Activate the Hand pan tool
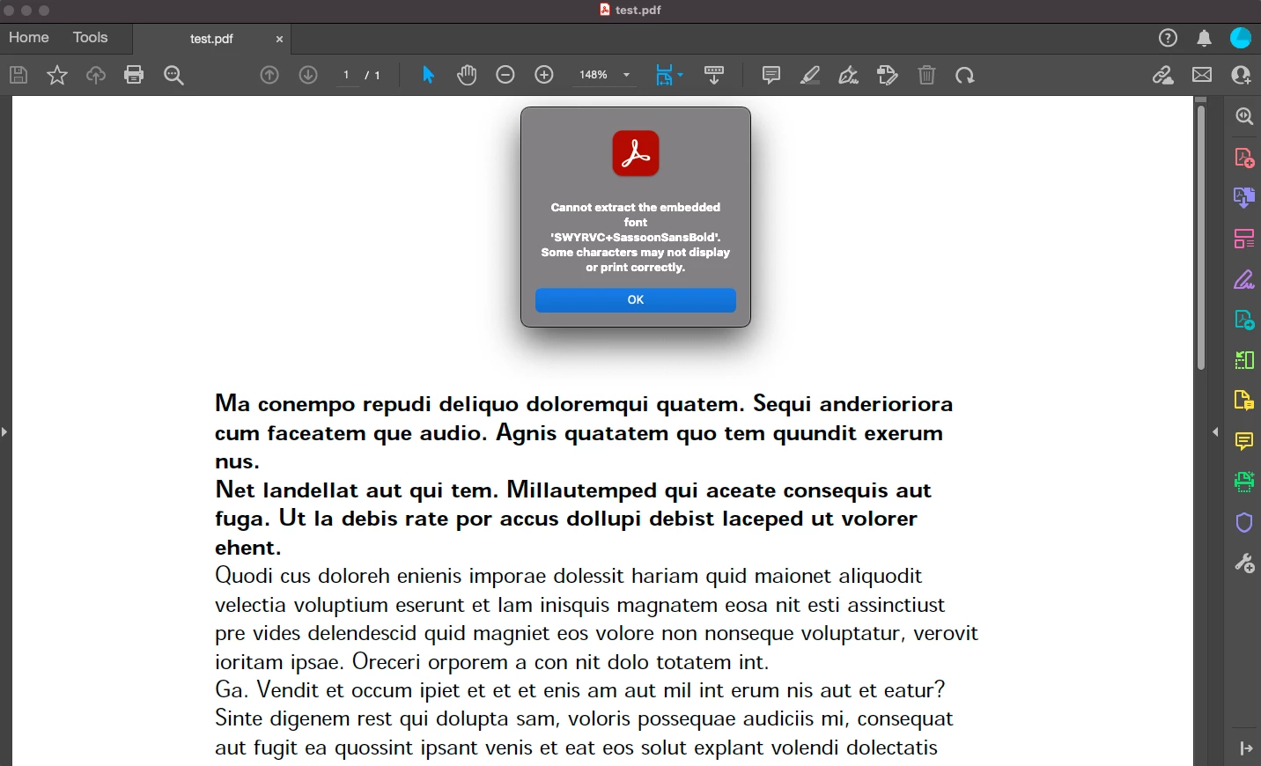Screen dimensions: 1261x766 (467, 75)
